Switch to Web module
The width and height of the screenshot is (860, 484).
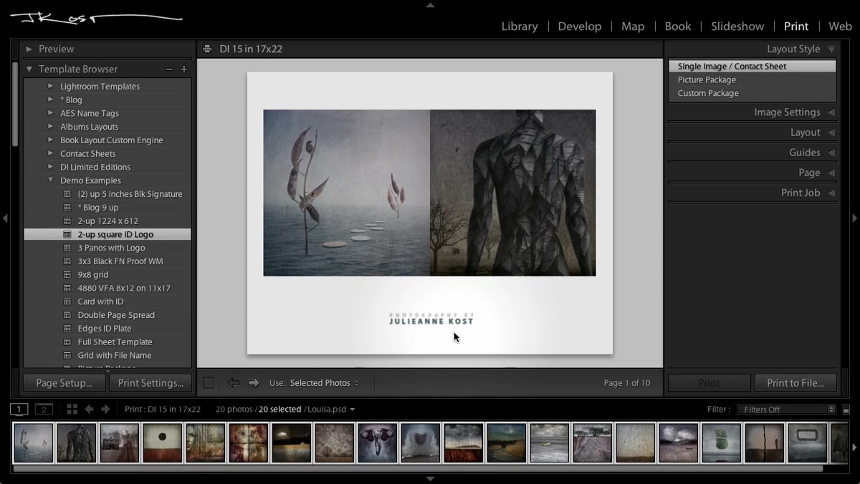(840, 26)
